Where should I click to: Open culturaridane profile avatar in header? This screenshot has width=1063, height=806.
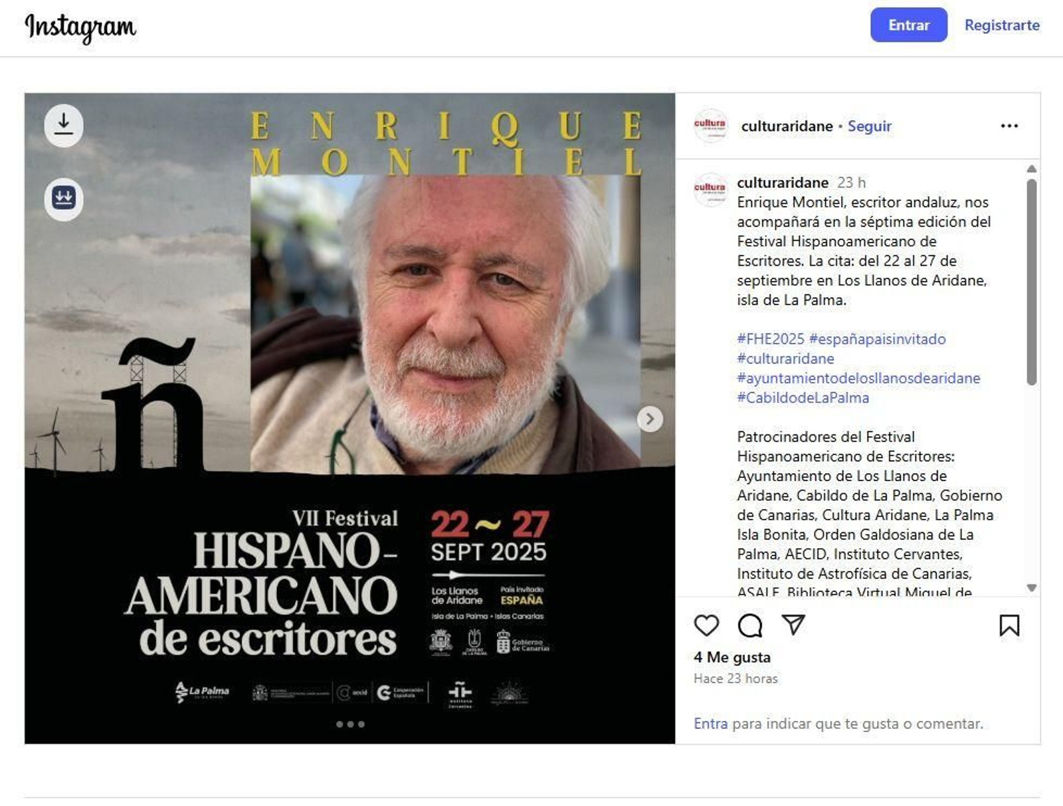tap(710, 126)
